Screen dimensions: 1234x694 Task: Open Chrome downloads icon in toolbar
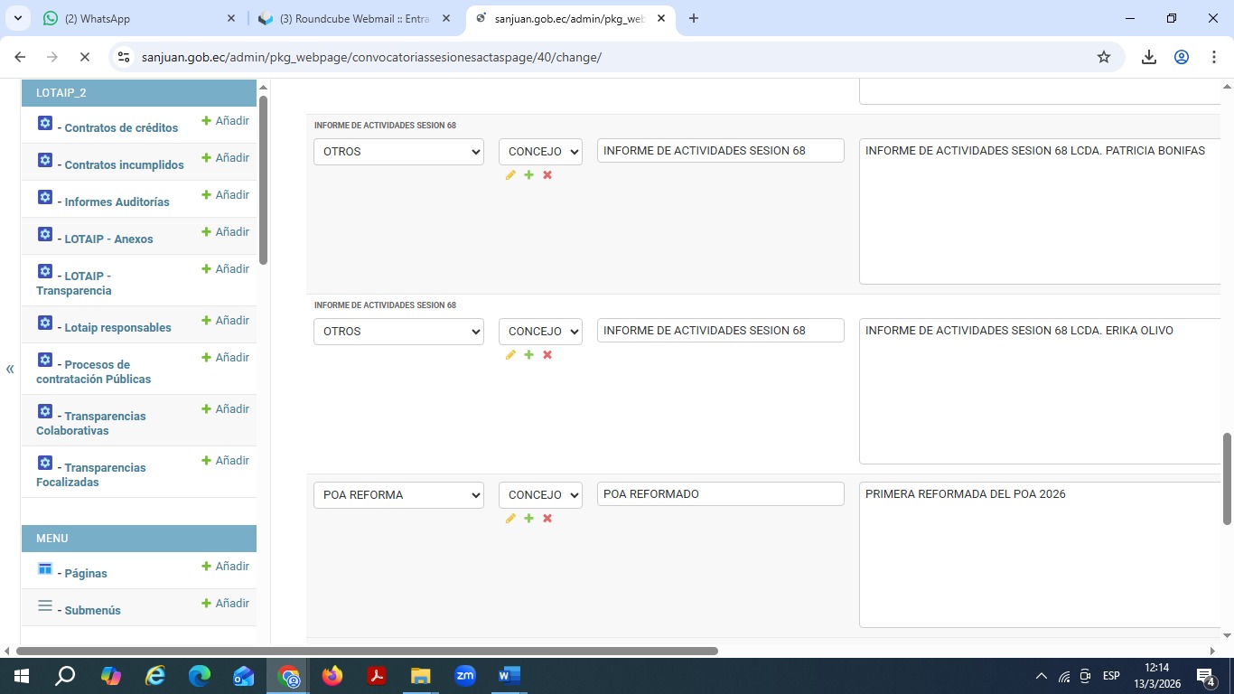click(x=1148, y=57)
